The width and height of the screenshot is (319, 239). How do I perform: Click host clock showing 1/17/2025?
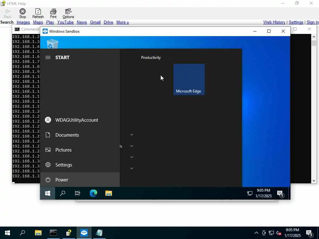pos(293,233)
